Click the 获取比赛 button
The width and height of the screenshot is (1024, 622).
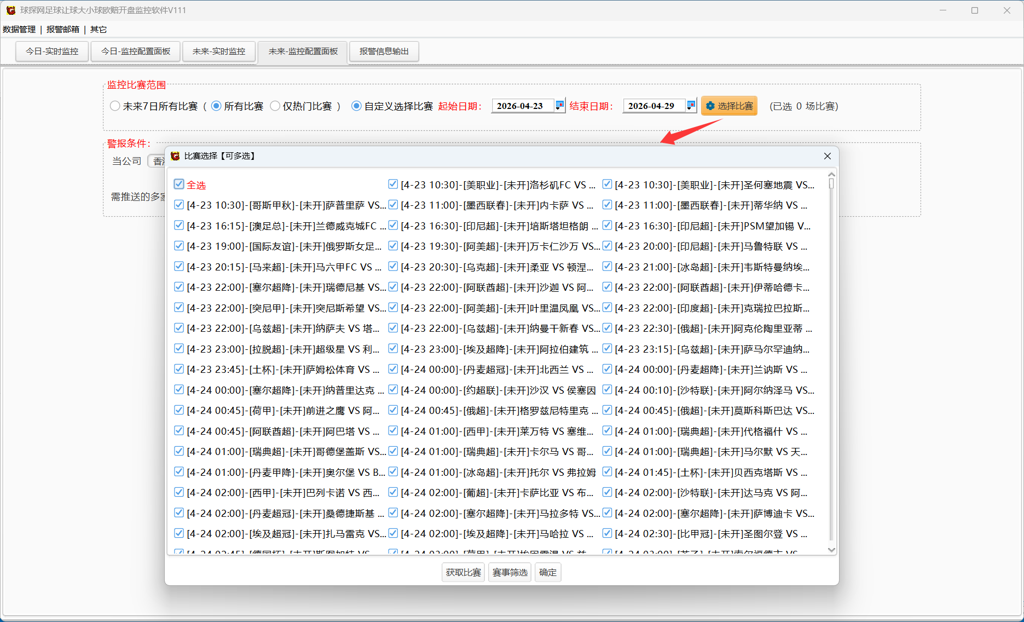tap(463, 572)
